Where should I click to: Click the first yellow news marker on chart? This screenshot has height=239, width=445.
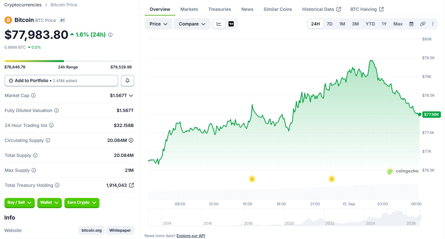(252, 179)
